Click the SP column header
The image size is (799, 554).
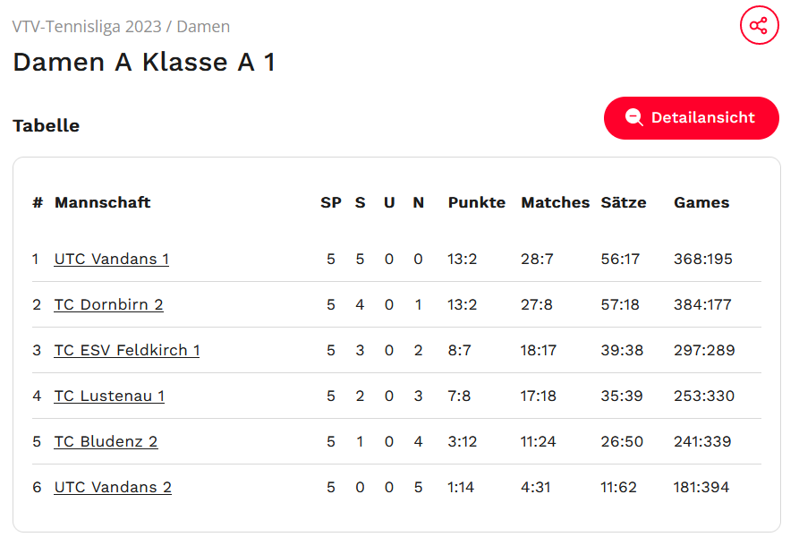point(330,202)
